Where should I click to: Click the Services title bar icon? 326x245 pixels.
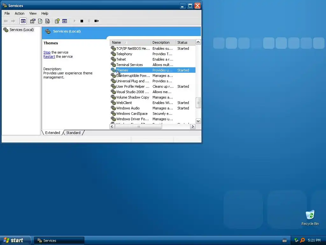(4, 6)
